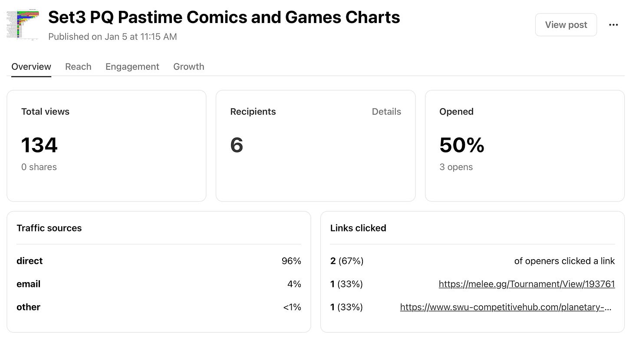The image size is (632, 339).
Task: Go to the Growth tab
Action: point(188,67)
